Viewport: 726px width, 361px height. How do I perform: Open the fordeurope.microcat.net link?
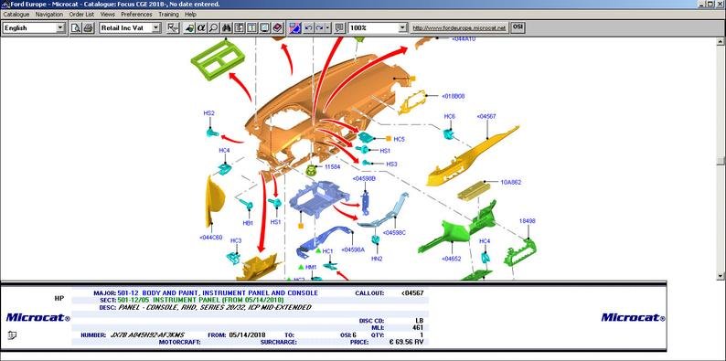pyautogui.click(x=459, y=27)
